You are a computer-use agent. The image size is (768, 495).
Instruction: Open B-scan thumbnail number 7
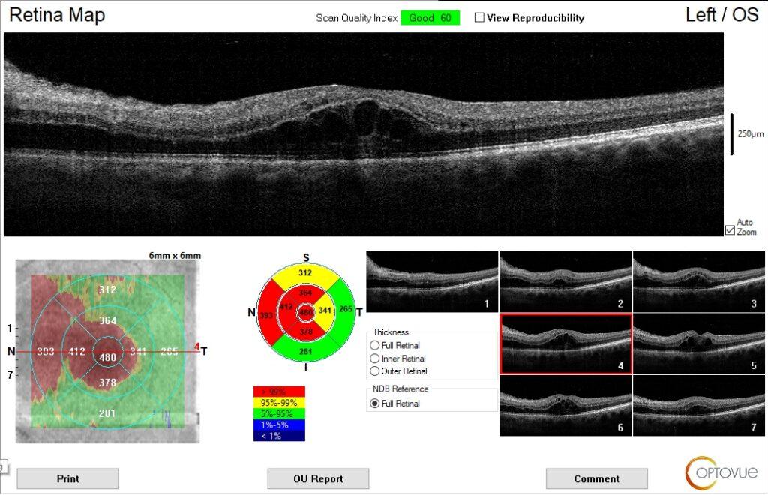click(698, 404)
